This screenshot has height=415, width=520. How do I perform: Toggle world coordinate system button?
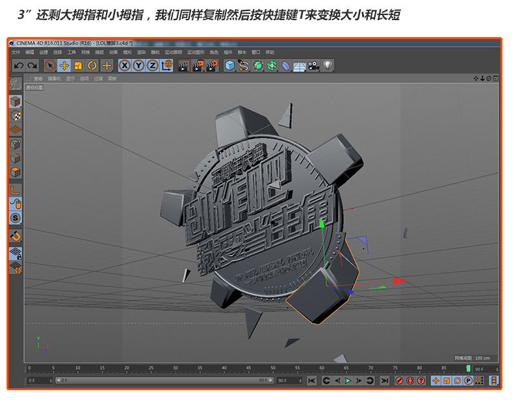167,66
